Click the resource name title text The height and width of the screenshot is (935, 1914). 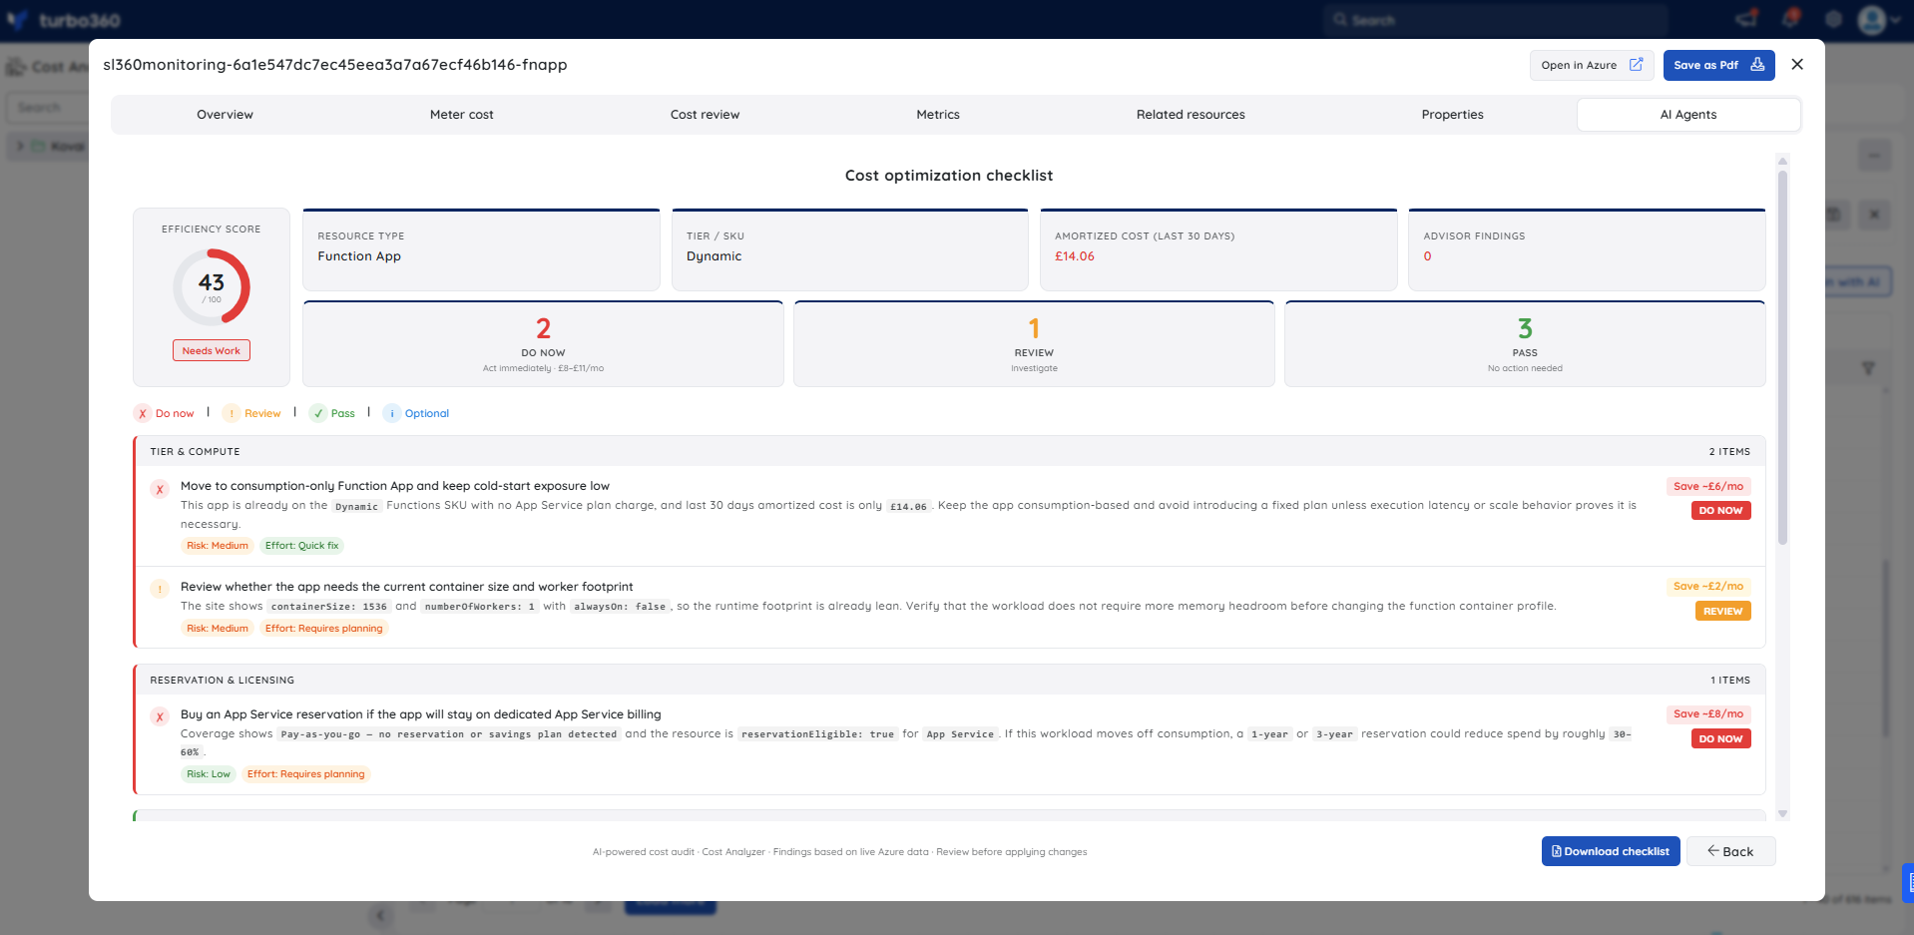(335, 65)
